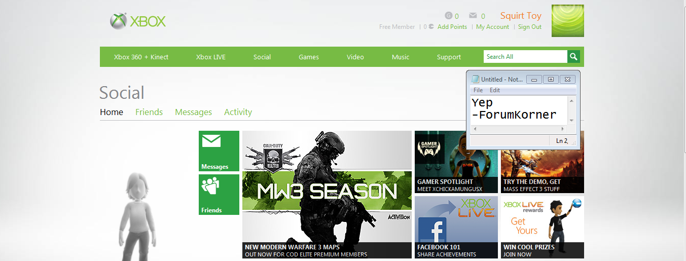Image resolution: width=686 pixels, height=261 pixels.
Task: Open Xbox 360 + Kinect menu
Action: pos(141,57)
